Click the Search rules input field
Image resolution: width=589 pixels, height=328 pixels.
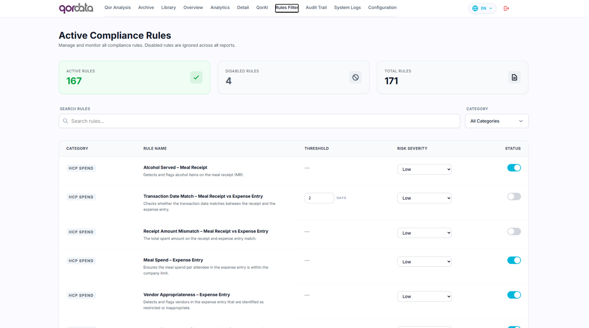263,121
